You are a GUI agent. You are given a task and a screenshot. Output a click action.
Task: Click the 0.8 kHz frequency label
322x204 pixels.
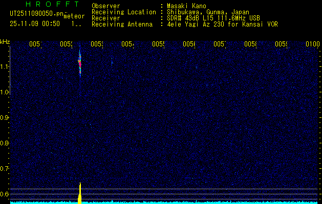pyautogui.click(x=5, y=143)
